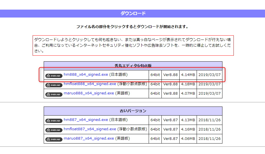Viewport: 265px width, 154px height.
Task: Click 64bit cell in the maruo888 row
Action: pyautogui.click(x=155, y=94)
